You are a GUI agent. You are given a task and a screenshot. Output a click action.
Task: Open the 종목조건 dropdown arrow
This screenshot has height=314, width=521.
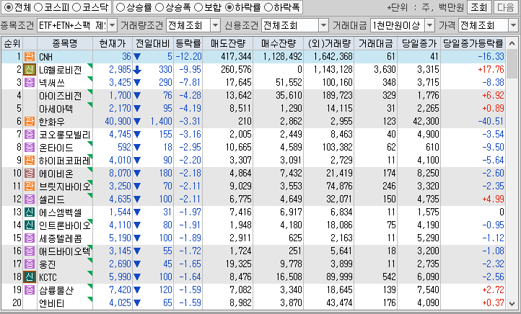113,25
